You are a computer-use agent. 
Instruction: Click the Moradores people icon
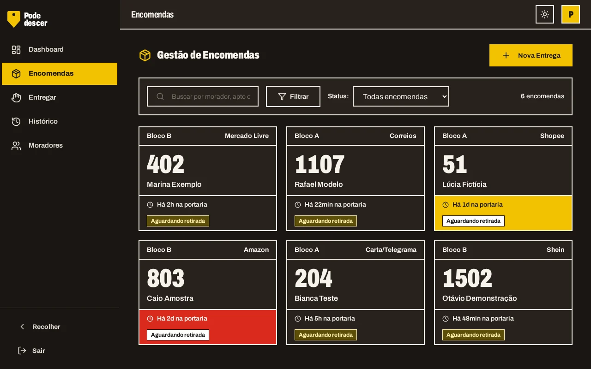pos(16,145)
